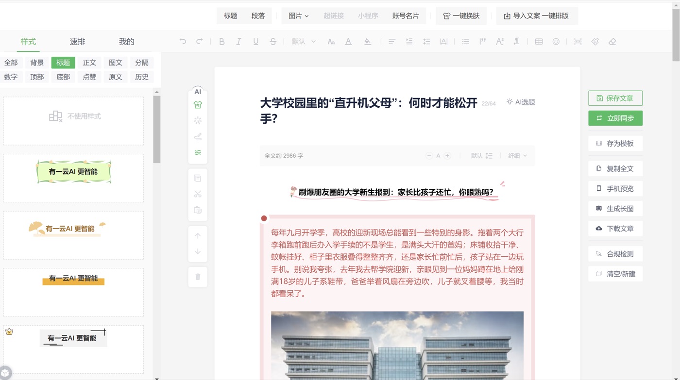680x380 pixels.
Task: Click the 立即同步 button
Action: pos(615,118)
